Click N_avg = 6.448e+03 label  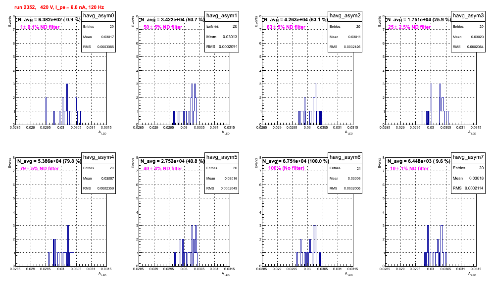(419, 161)
